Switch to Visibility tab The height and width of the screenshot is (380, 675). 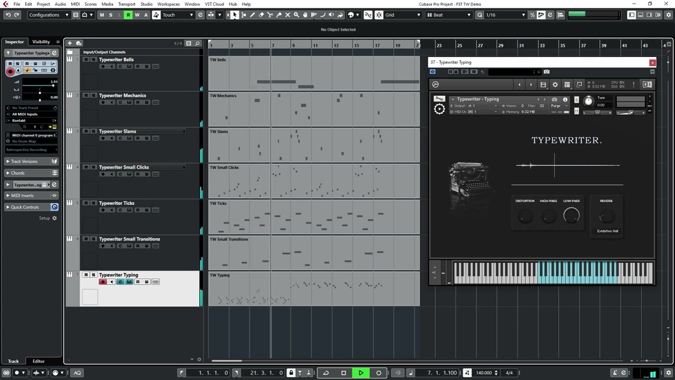41,42
